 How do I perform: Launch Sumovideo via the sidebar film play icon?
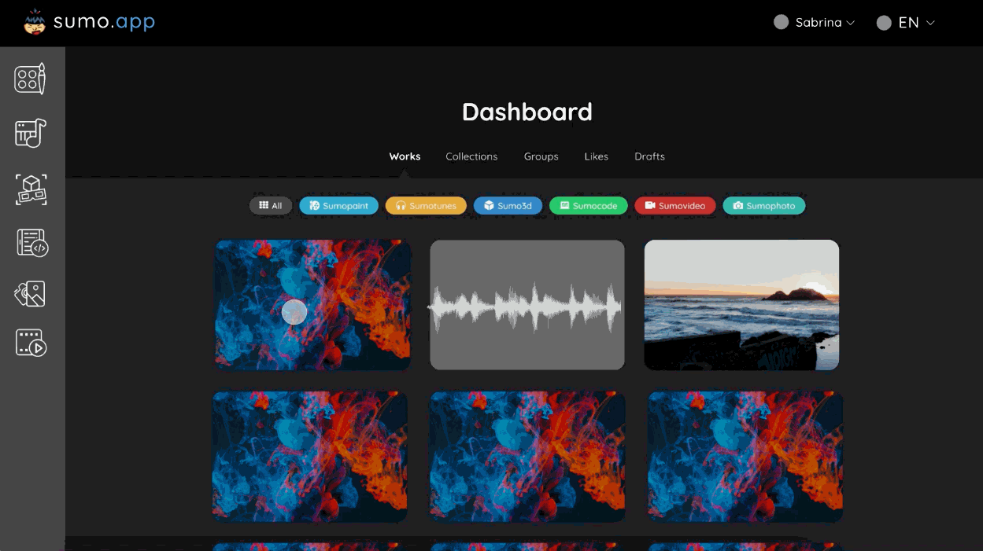point(31,343)
